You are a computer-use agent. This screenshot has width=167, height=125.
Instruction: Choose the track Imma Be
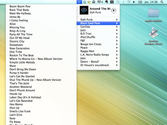coord(41,17)
